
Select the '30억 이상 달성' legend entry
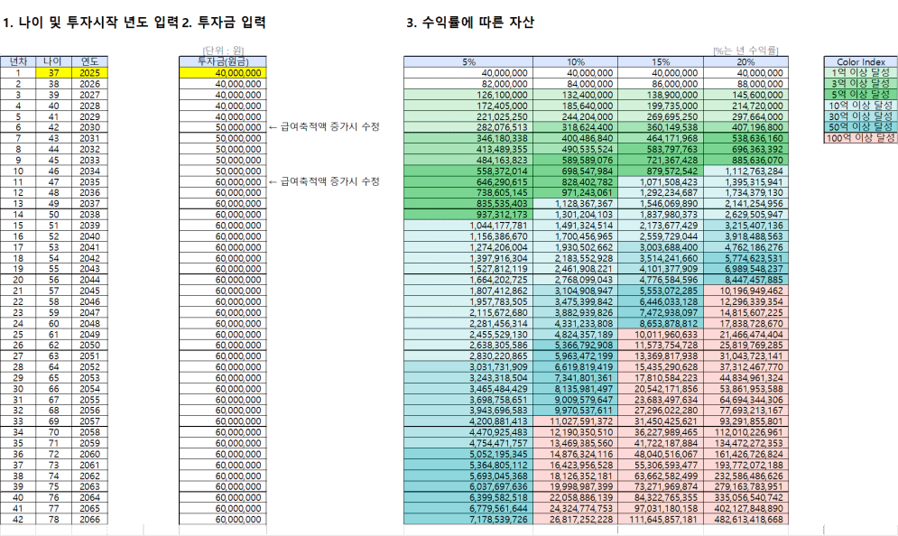click(860, 116)
